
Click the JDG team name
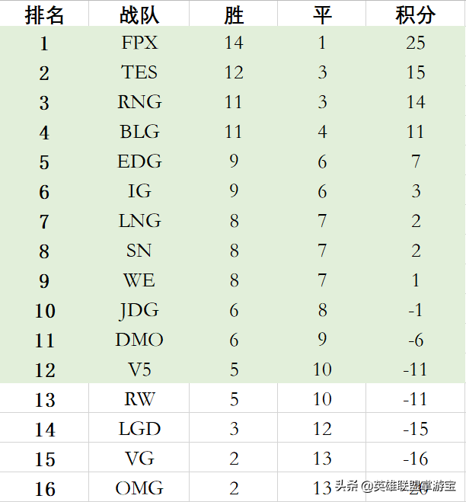(139, 310)
